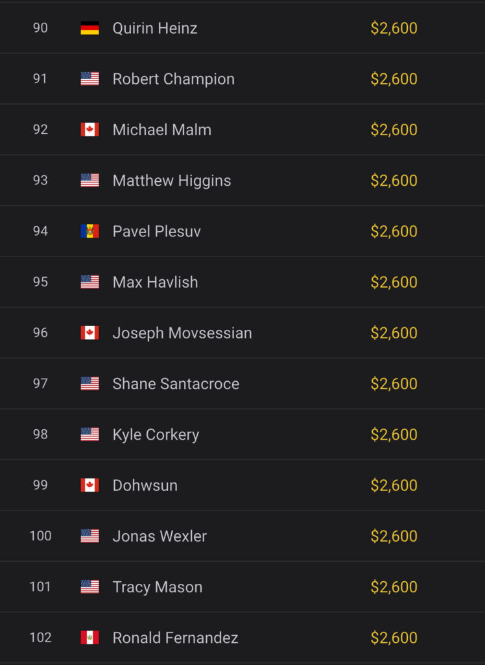Select player name Kyle Corkery

pos(156,434)
